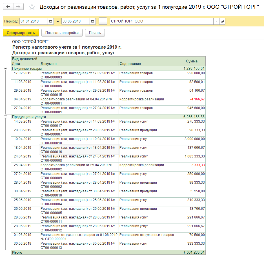Select amount 945 600,00
This screenshot has width=264, height=257.
[192, 110]
